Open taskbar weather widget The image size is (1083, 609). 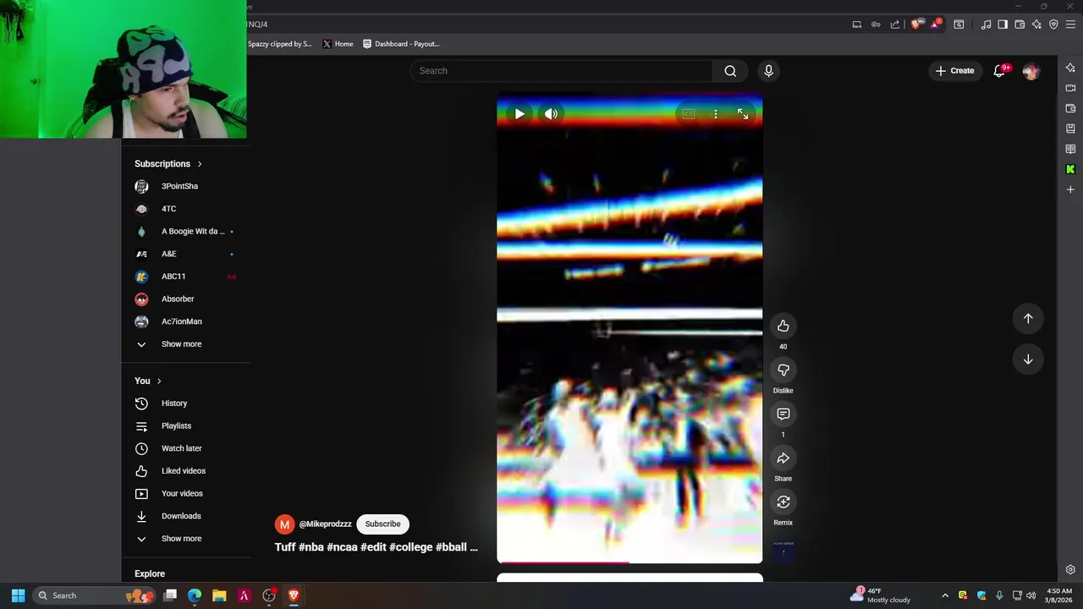[x=882, y=595]
